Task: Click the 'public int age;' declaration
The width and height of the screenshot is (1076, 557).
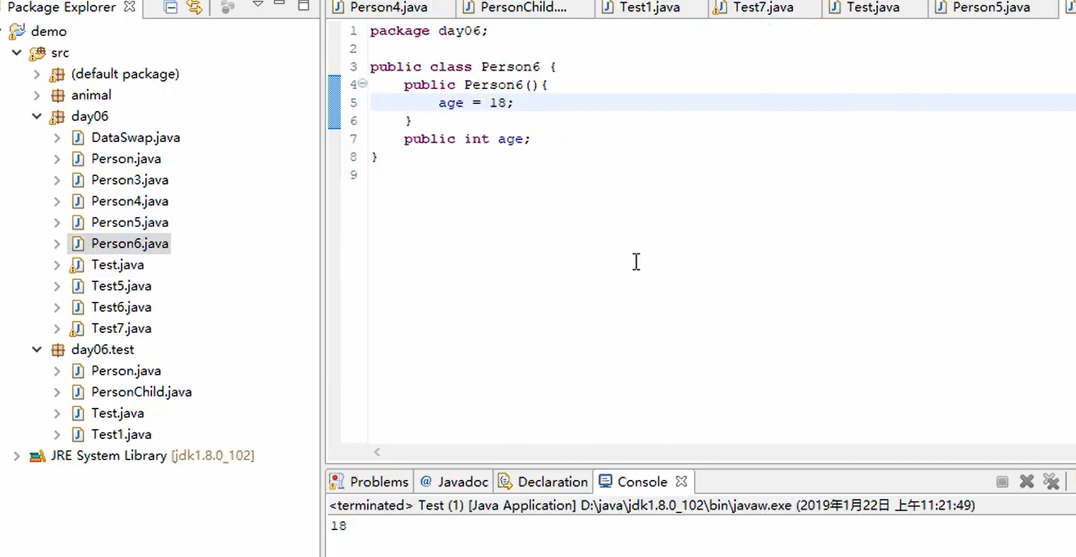Action: click(x=467, y=139)
